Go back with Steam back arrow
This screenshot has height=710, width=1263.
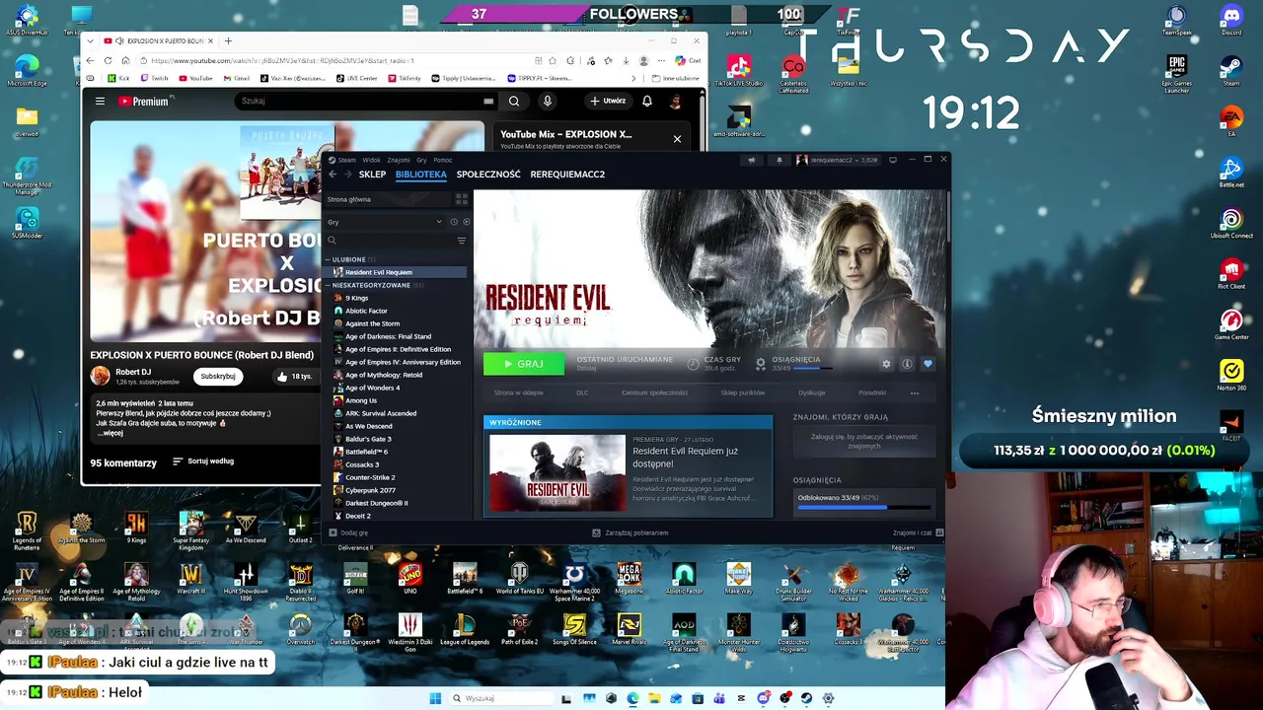333,175
